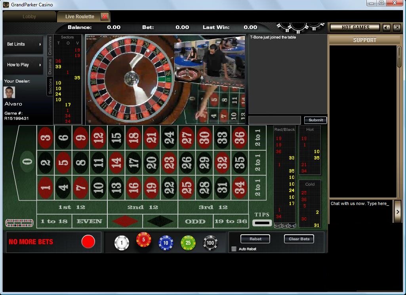
Task: Bet on 1 to 18
Action: [x=54, y=221]
